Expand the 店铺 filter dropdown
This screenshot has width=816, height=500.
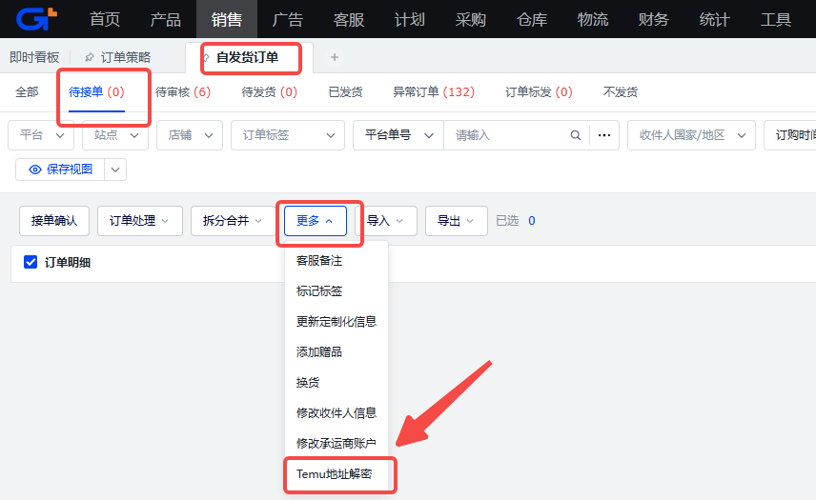point(190,135)
